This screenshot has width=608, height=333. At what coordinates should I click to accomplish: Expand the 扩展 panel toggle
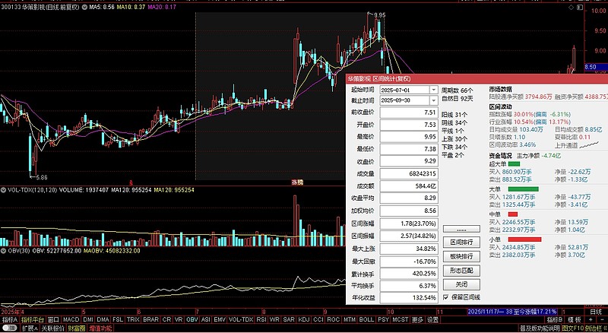[30, 328]
